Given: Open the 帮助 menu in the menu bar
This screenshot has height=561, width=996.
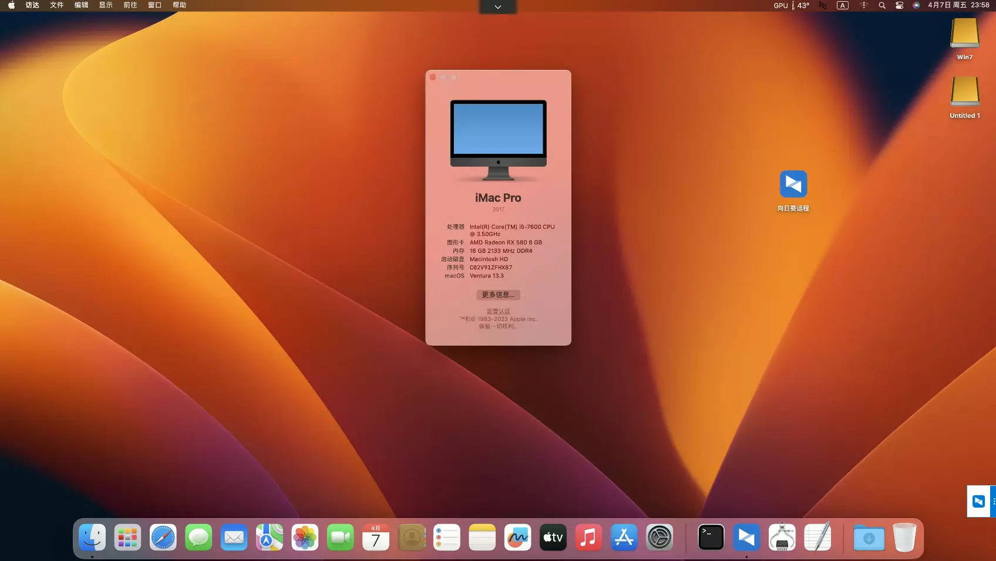Looking at the screenshot, I should tap(179, 5).
